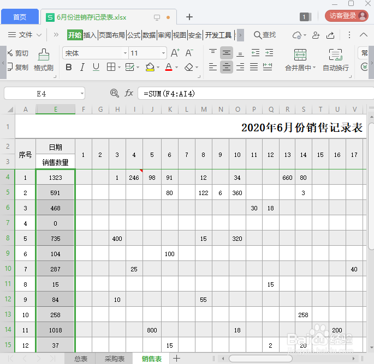Toggle horizontal center alignment

(227, 67)
